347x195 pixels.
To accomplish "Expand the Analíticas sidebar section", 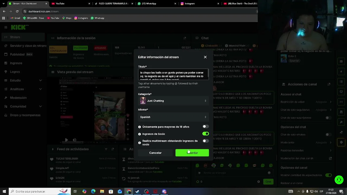I will click(x=23, y=89).
